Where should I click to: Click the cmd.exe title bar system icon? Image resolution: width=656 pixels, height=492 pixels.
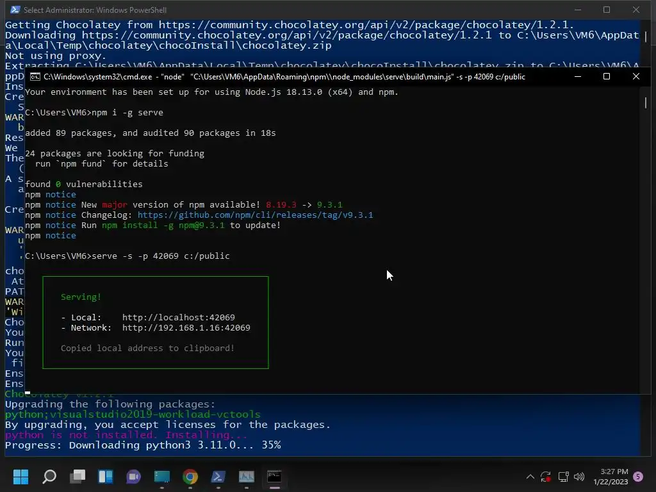(35, 77)
